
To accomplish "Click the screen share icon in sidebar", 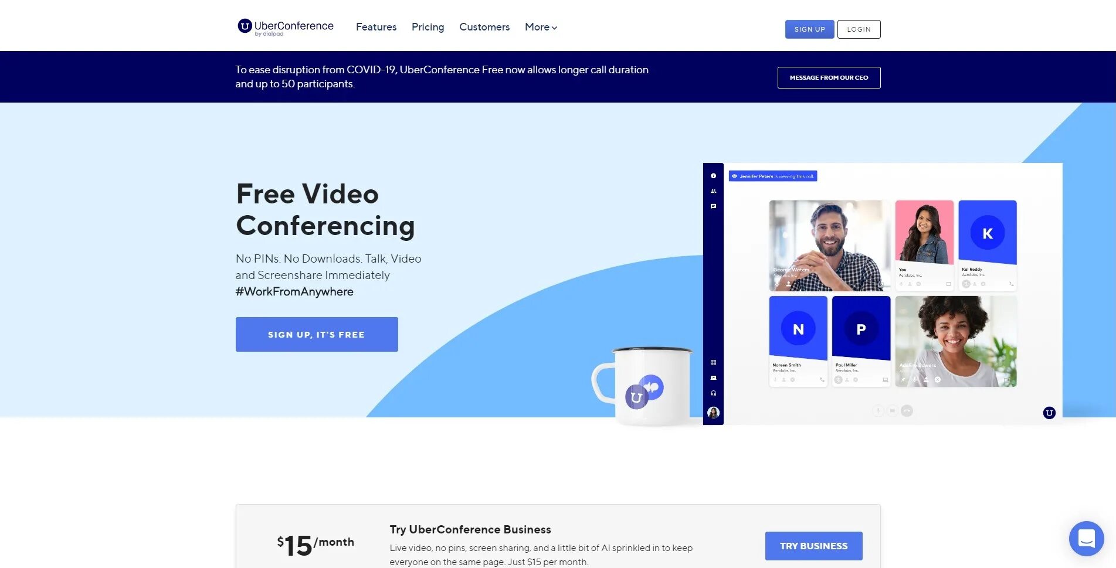I will tap(713, 378).
